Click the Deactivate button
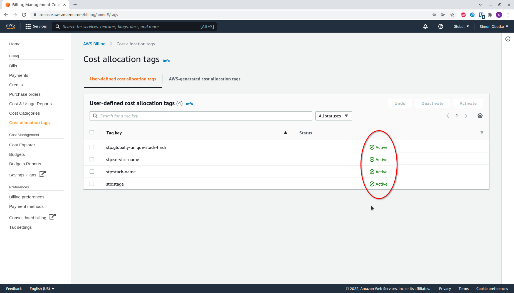 coord(432,103)
